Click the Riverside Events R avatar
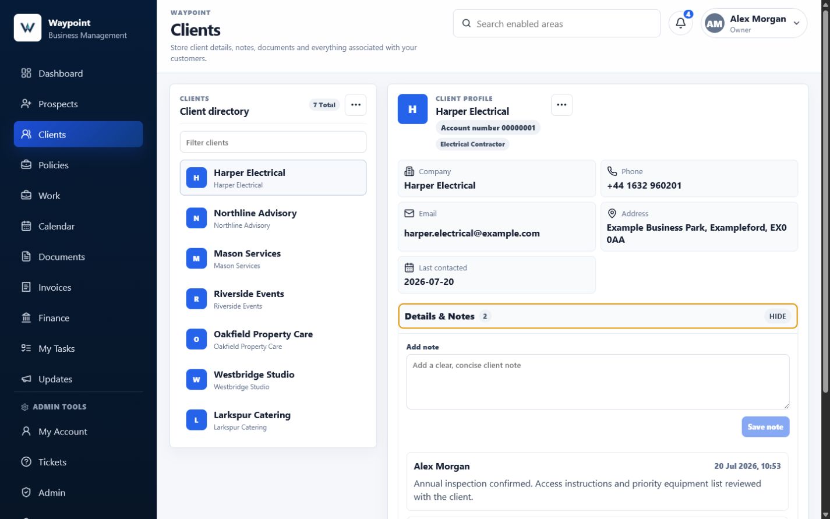This screenshot has height=519, width=830. click(x=196, y=299)
